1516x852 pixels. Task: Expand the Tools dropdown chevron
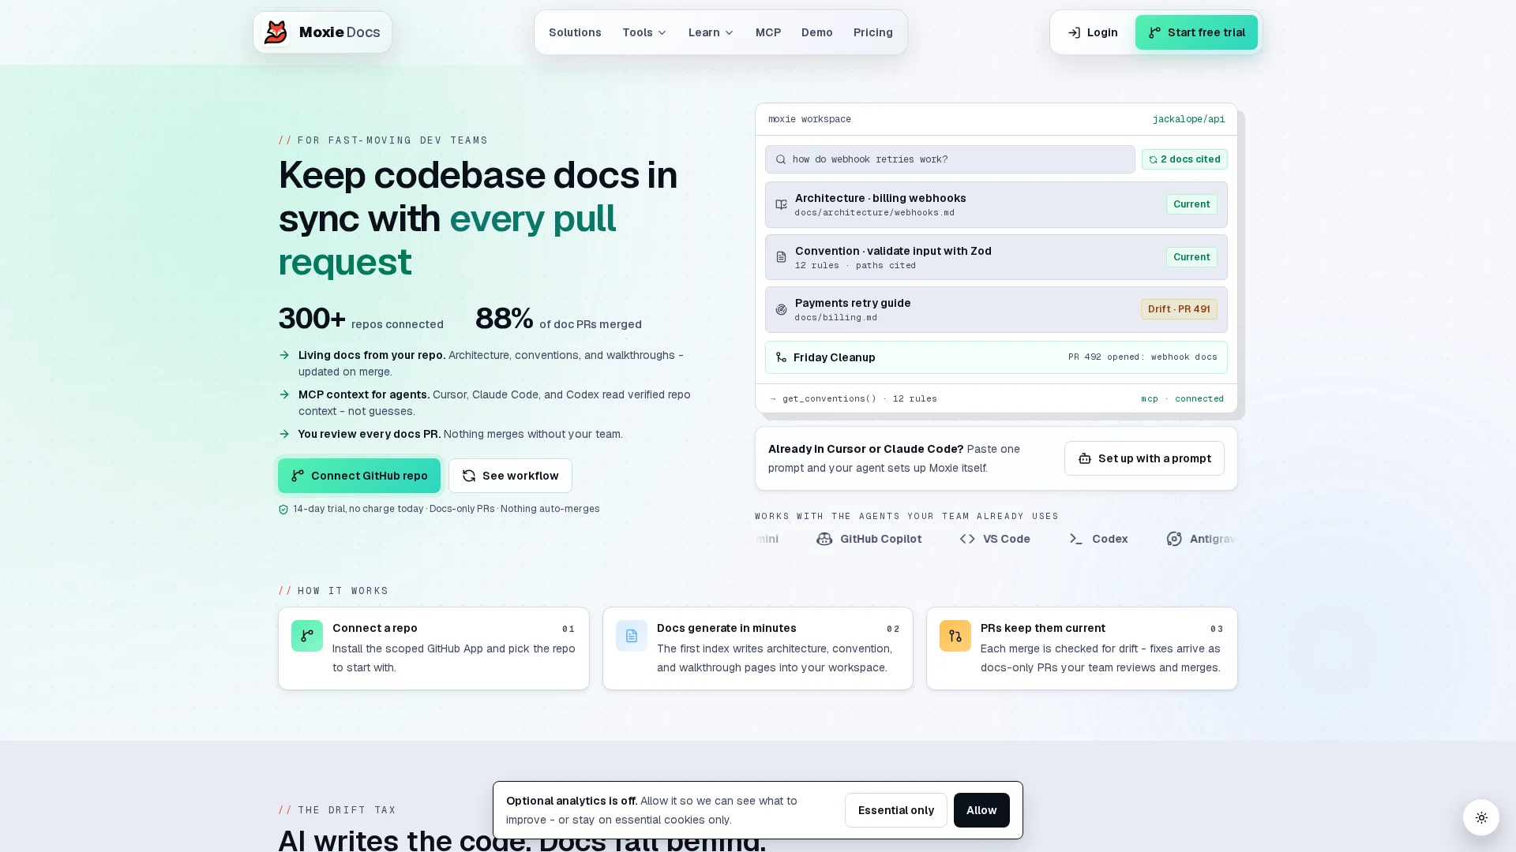point(662,32)
